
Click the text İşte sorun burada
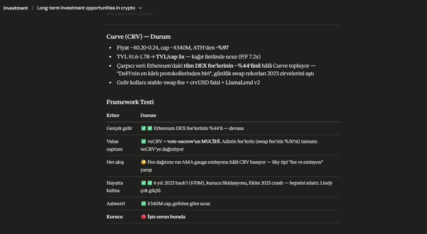pos(167,216)
